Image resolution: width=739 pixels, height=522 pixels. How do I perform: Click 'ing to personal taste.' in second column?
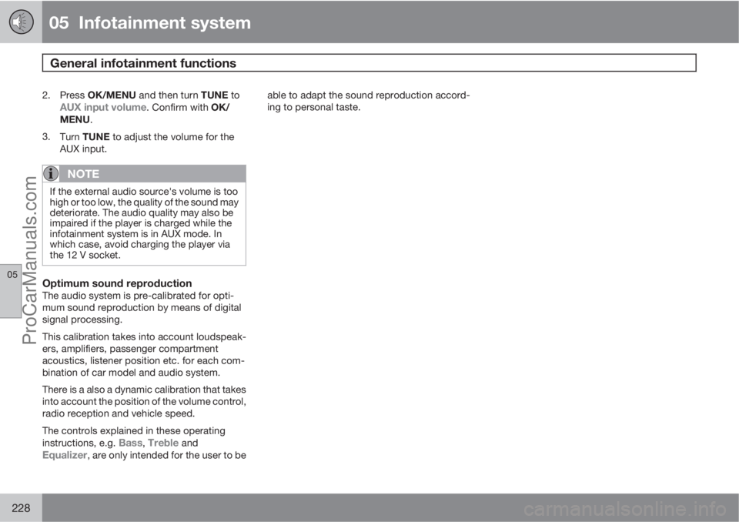(314, 107)
